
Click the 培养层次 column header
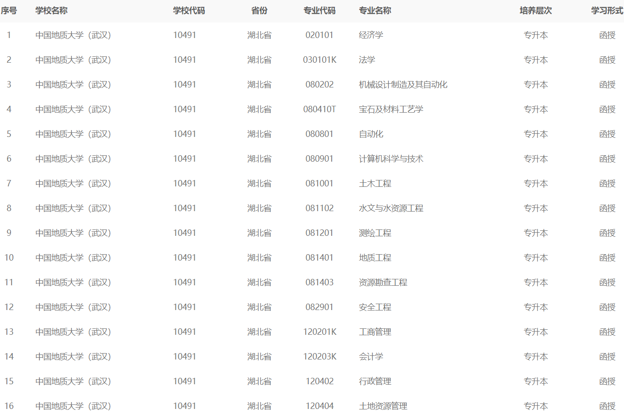[x=536, y=11]
